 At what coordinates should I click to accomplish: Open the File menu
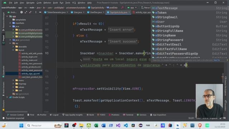coord(10,3)
